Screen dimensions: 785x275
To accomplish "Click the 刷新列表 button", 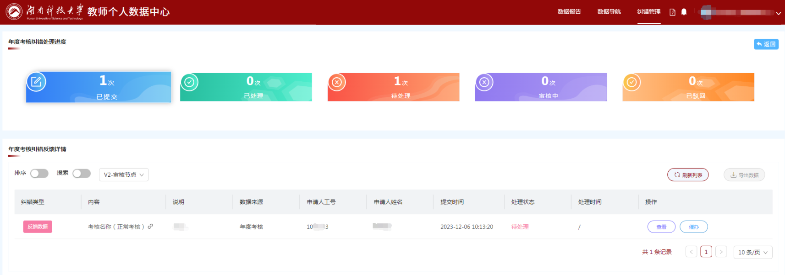I will 688,175.
